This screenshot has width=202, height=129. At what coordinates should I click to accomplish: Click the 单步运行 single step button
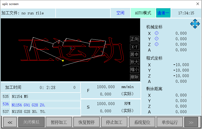coord(170,122)
